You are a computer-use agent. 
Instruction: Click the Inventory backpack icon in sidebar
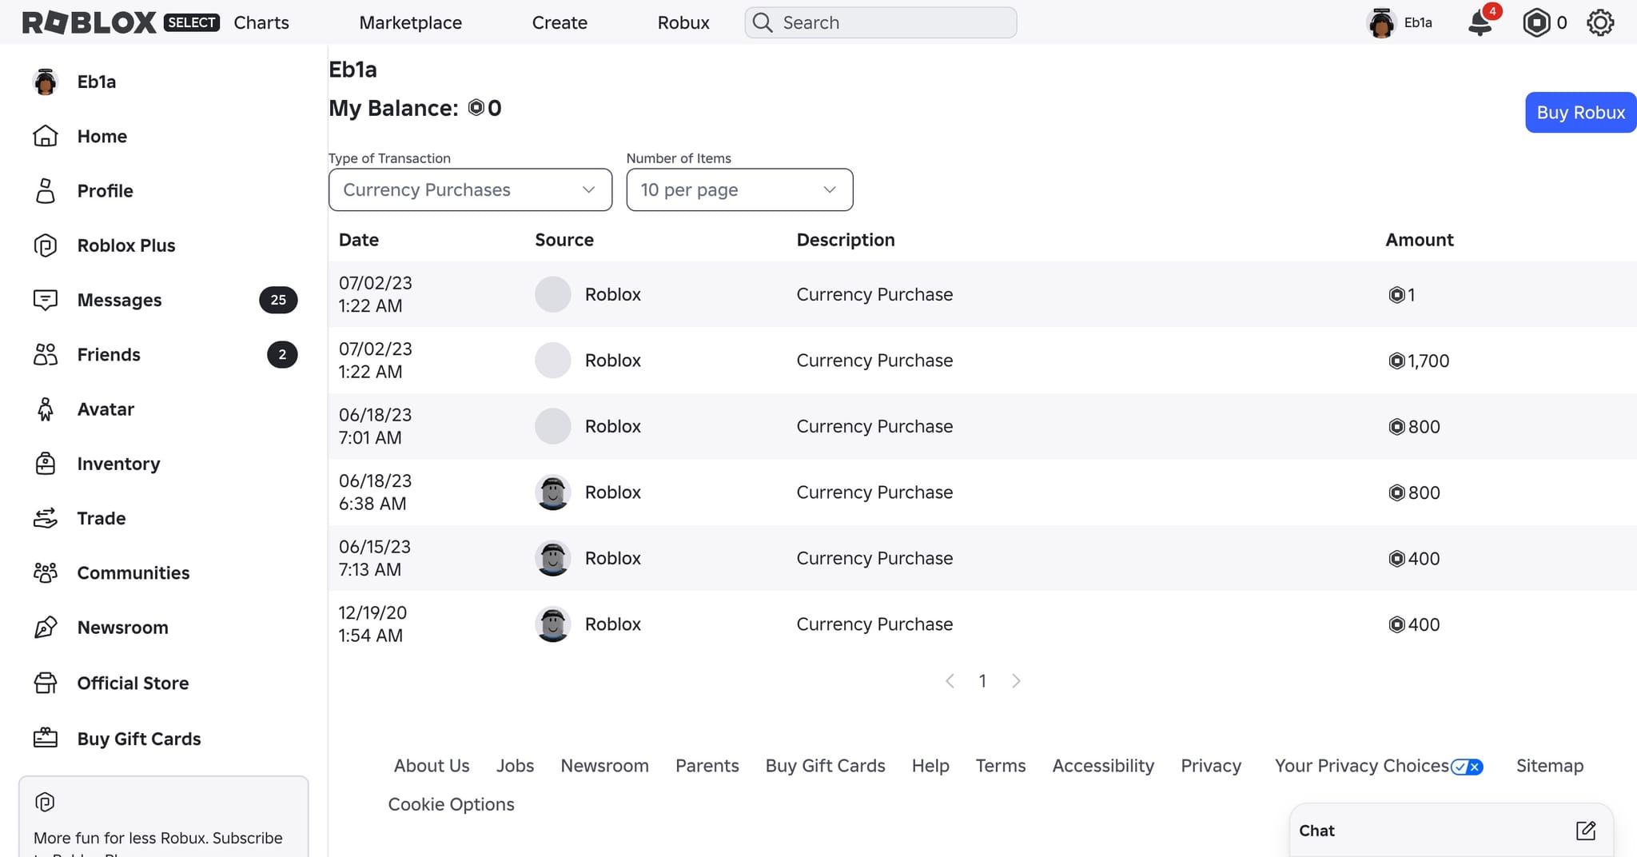(46, 464)
